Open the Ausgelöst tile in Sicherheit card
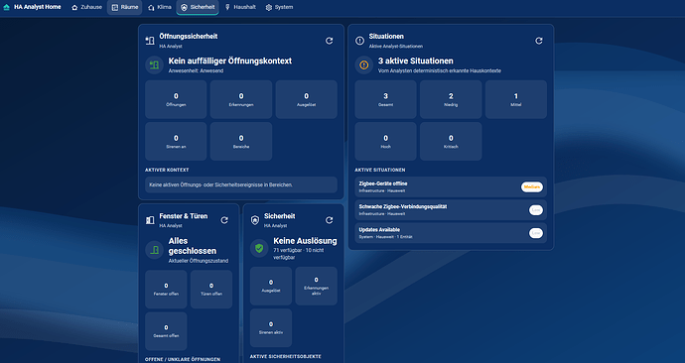 pos(271,286)
